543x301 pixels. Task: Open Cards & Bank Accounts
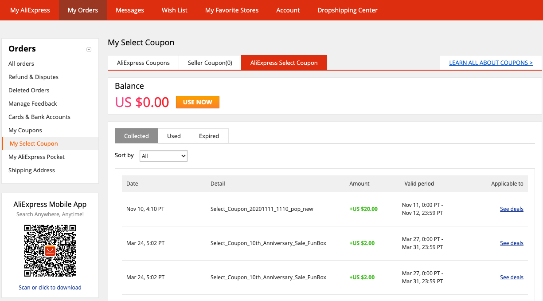click(39, 117)
